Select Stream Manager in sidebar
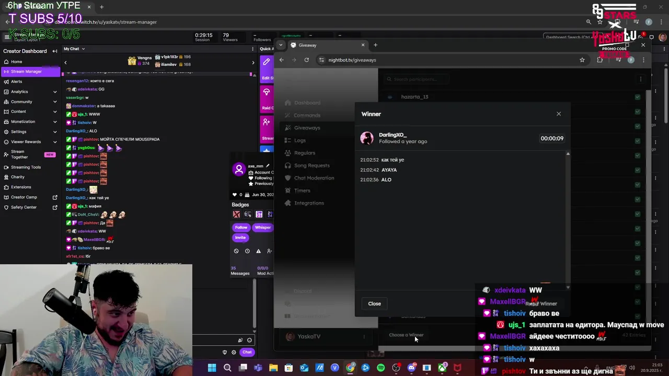 (30, 72)
